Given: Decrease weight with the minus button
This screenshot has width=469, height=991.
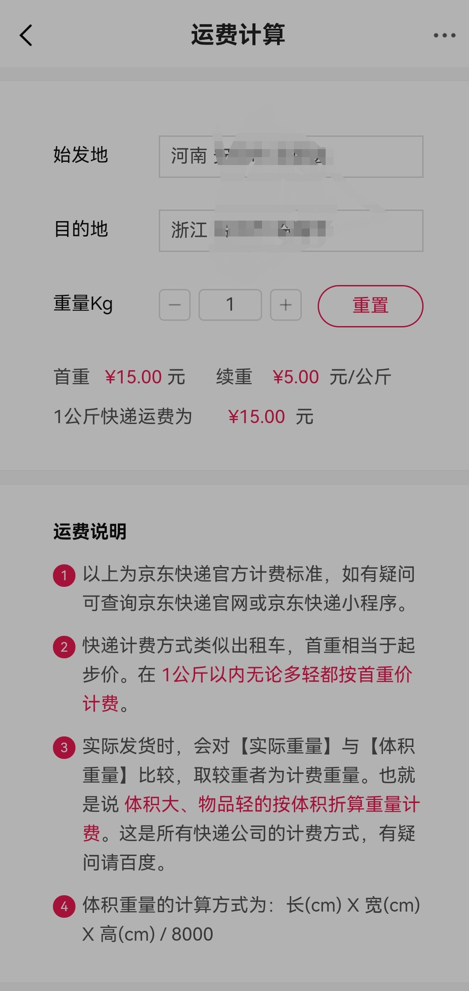Looking at the screenshot, I should point(175,305).
